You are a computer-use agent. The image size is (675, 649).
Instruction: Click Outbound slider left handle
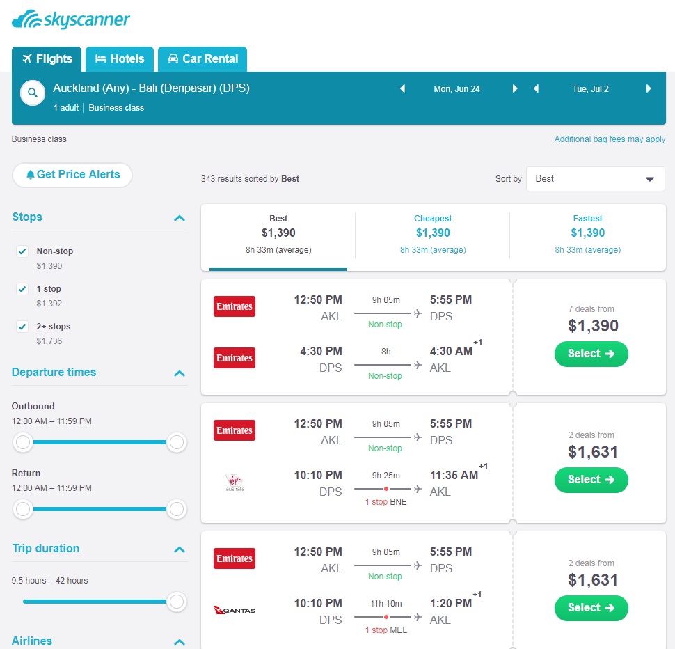point(23,442)
